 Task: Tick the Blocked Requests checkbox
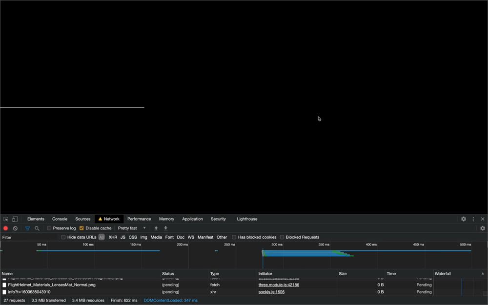pyautogui.click(x=282, y=237)
